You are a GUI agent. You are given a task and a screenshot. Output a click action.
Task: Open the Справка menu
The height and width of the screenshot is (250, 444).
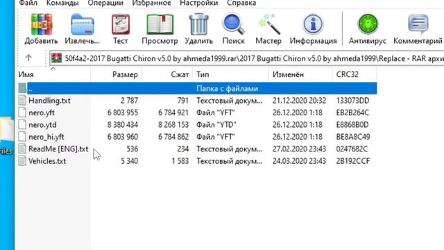(x=241, y=3)
